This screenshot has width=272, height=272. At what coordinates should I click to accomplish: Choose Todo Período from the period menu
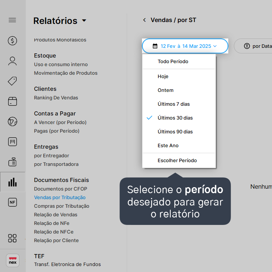coord(179,61)
